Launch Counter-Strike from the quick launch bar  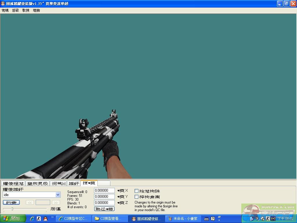pyautogui.click(x=39, y=219)
